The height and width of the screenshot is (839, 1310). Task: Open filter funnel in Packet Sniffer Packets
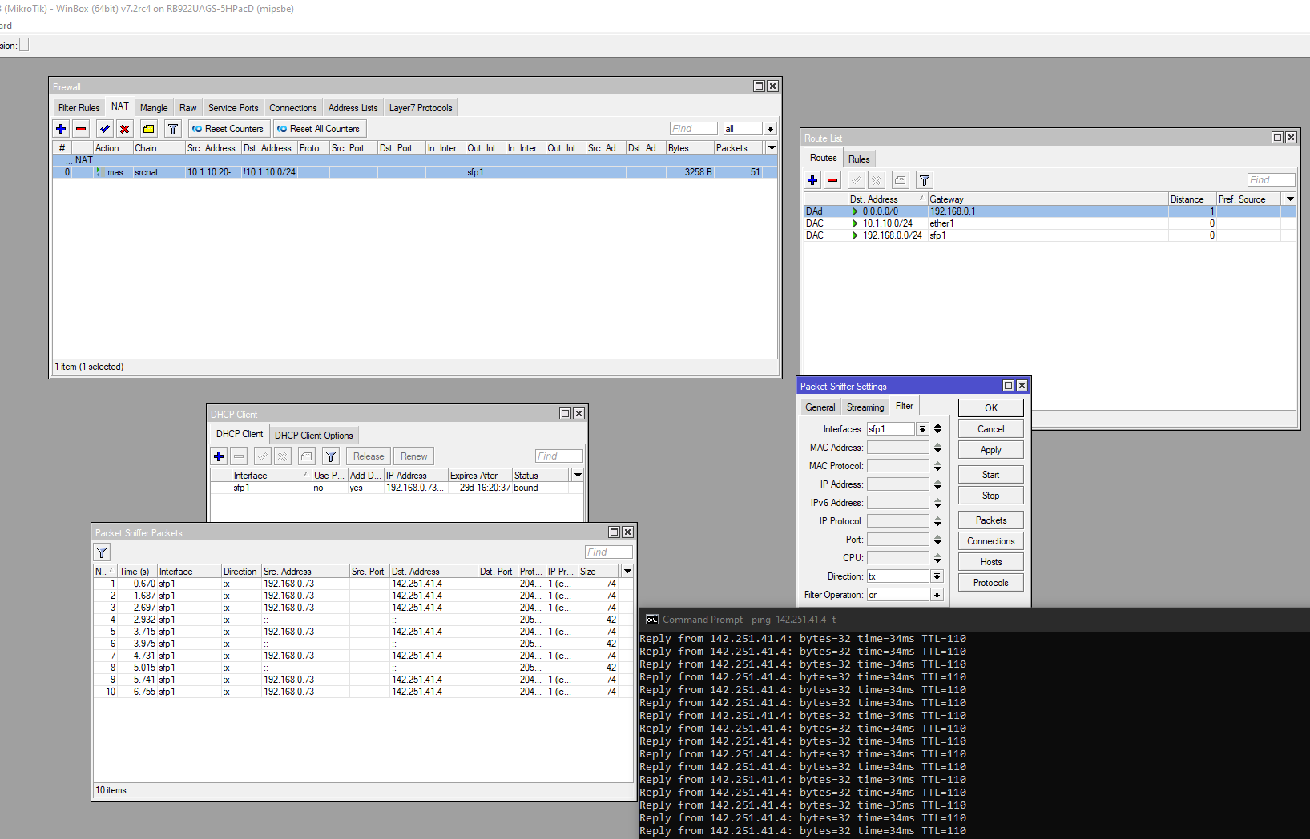[102, 552]
